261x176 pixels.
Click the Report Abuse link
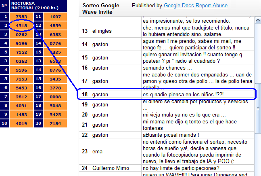tap(211, 6)
